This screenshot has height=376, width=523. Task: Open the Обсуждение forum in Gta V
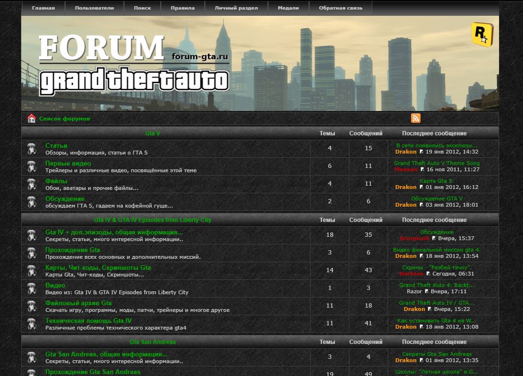coord(65,199)
